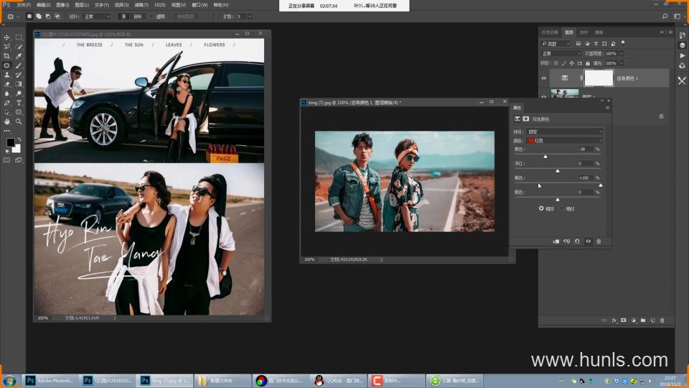Click the Windows Start button
The width and height of the screenshot is (689, 388).
[x=9, y=381]
